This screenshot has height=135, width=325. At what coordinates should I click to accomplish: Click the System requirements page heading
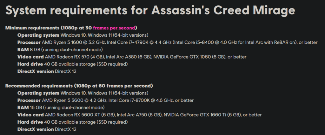(x=150, y=10)
